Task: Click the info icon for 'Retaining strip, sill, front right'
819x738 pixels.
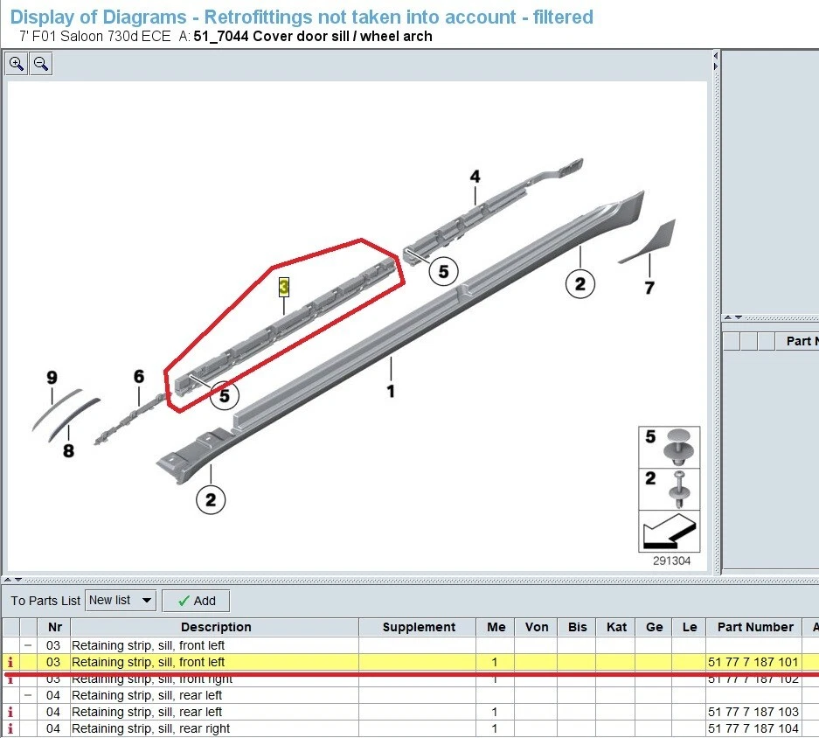Action: pyautogui.click(x=10, y=678)
